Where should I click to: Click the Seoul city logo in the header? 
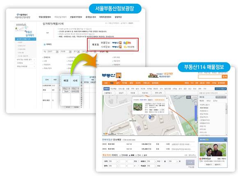(23, 16)
